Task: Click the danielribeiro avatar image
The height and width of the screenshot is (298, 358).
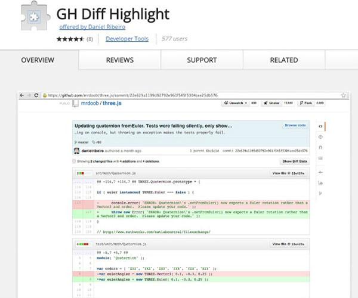Action: coord(77,151)
